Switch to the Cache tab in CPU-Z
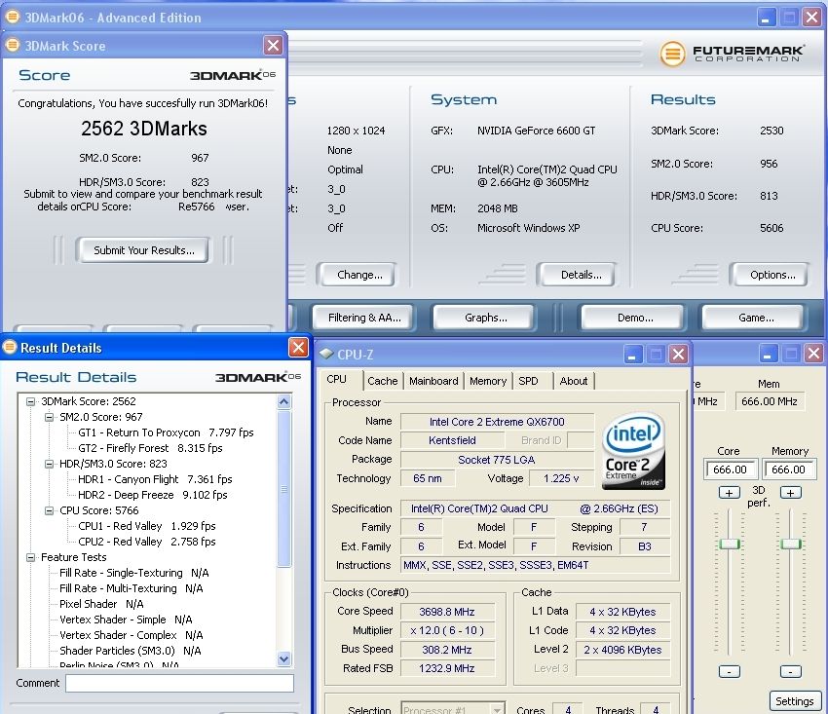The image size is (828, 714). click(382, 381)
